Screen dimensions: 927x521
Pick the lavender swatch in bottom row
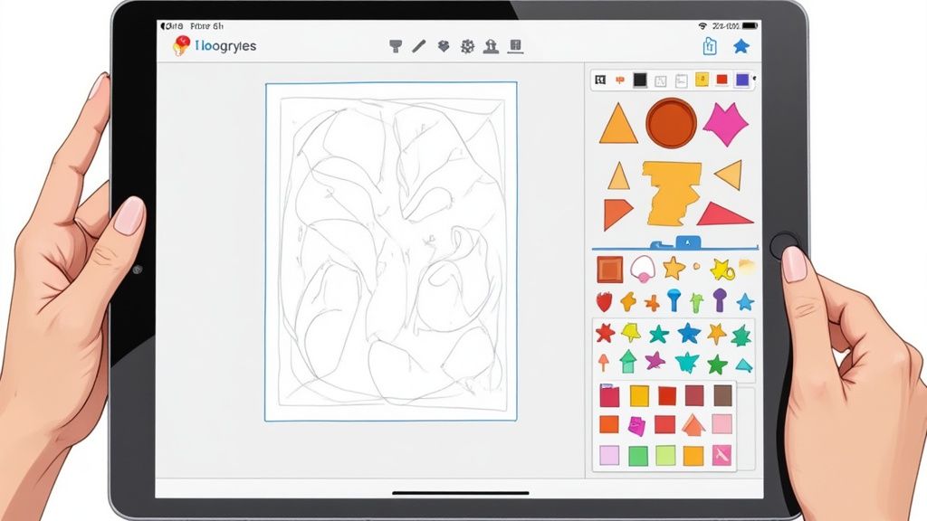(609, 456)
